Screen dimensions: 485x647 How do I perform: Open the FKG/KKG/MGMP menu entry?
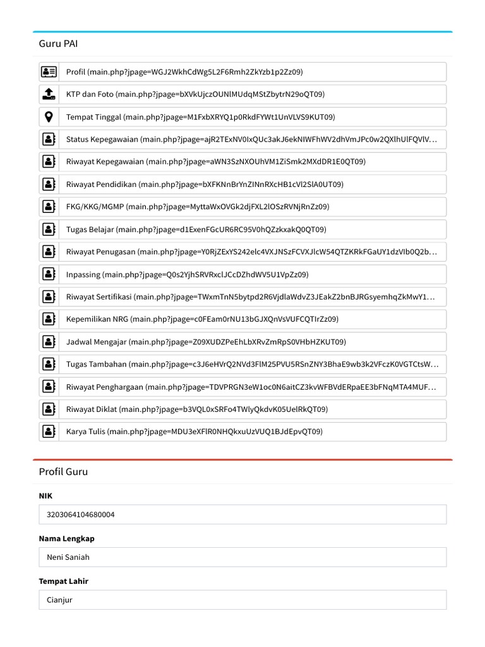198,207
